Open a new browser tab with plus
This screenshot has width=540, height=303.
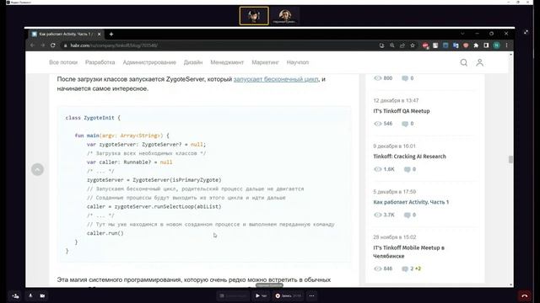111,34
